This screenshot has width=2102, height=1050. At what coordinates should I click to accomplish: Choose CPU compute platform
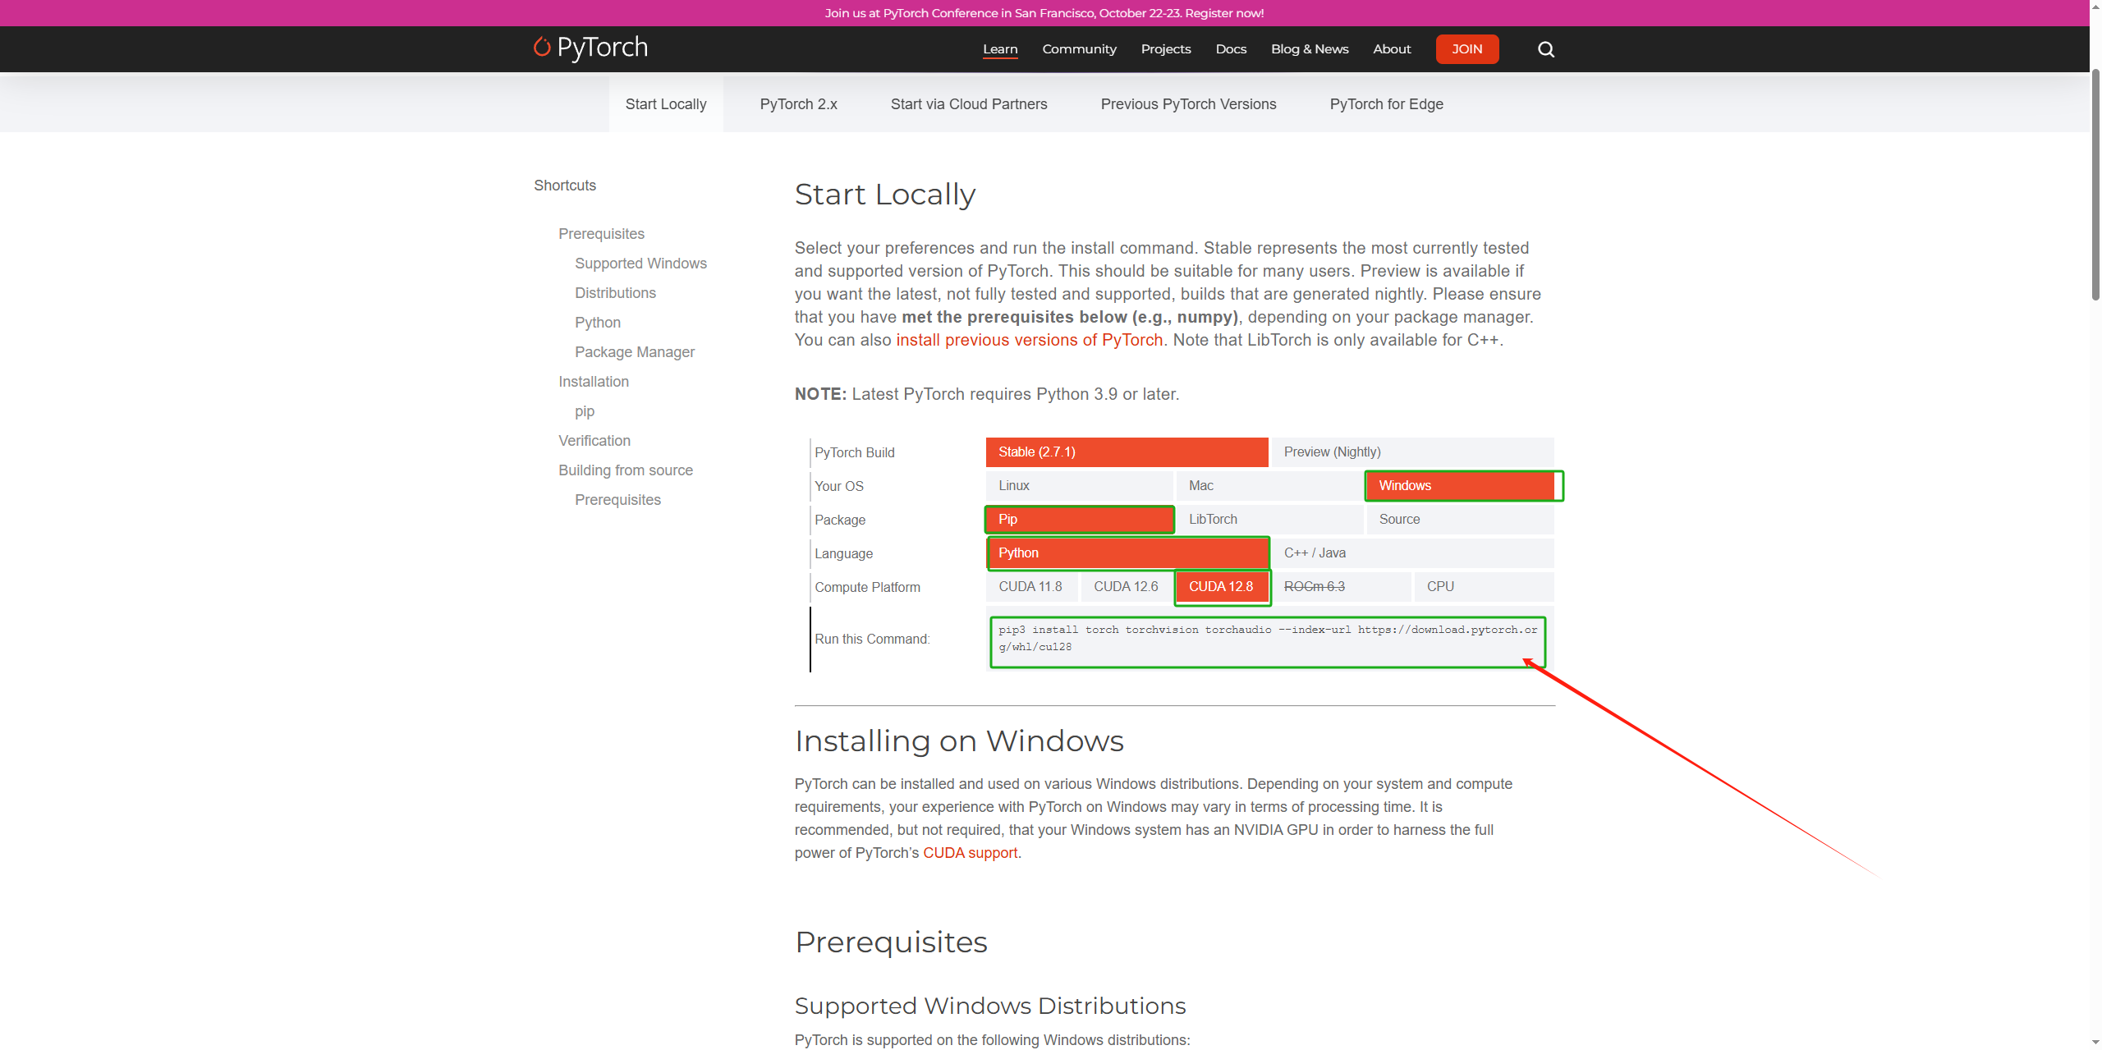point(1483,587)
